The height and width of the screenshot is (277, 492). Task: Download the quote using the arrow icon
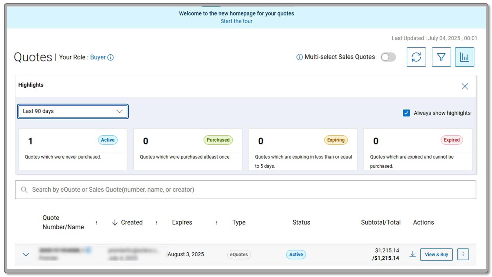[413, 254]
